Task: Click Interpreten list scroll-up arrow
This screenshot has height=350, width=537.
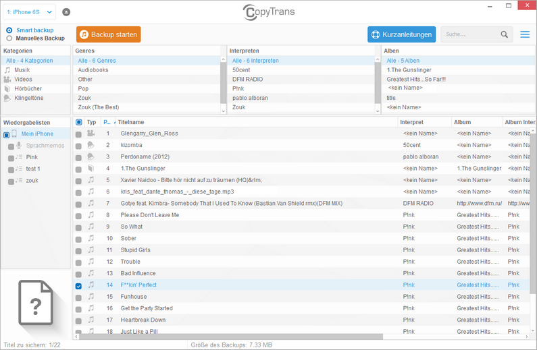Action: click(x=378, y=59)
